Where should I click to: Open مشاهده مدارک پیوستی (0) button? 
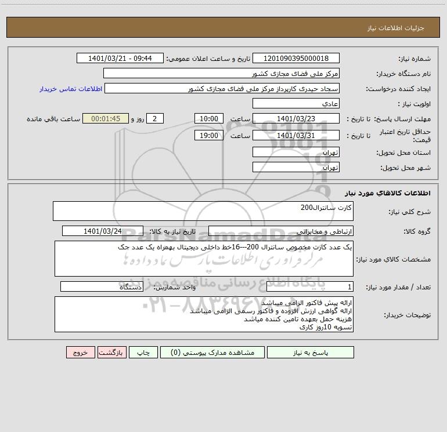pos(212,352)
